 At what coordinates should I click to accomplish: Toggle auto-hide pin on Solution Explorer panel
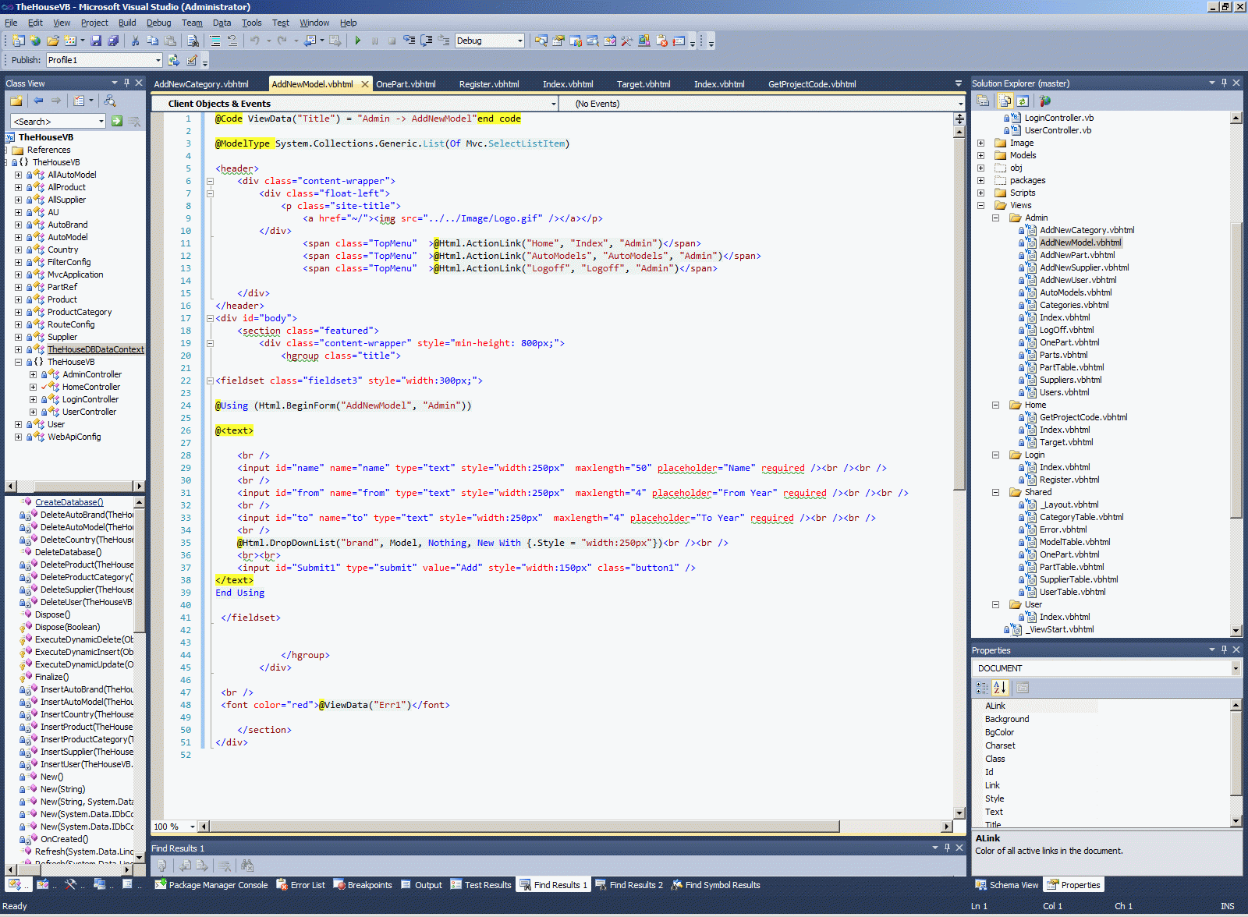pyautogui.click(x=1224, y=83)
